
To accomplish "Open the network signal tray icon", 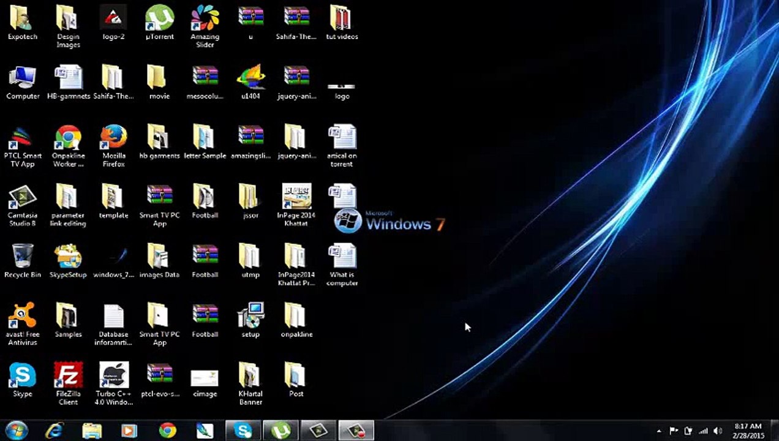I will point(703,431).
